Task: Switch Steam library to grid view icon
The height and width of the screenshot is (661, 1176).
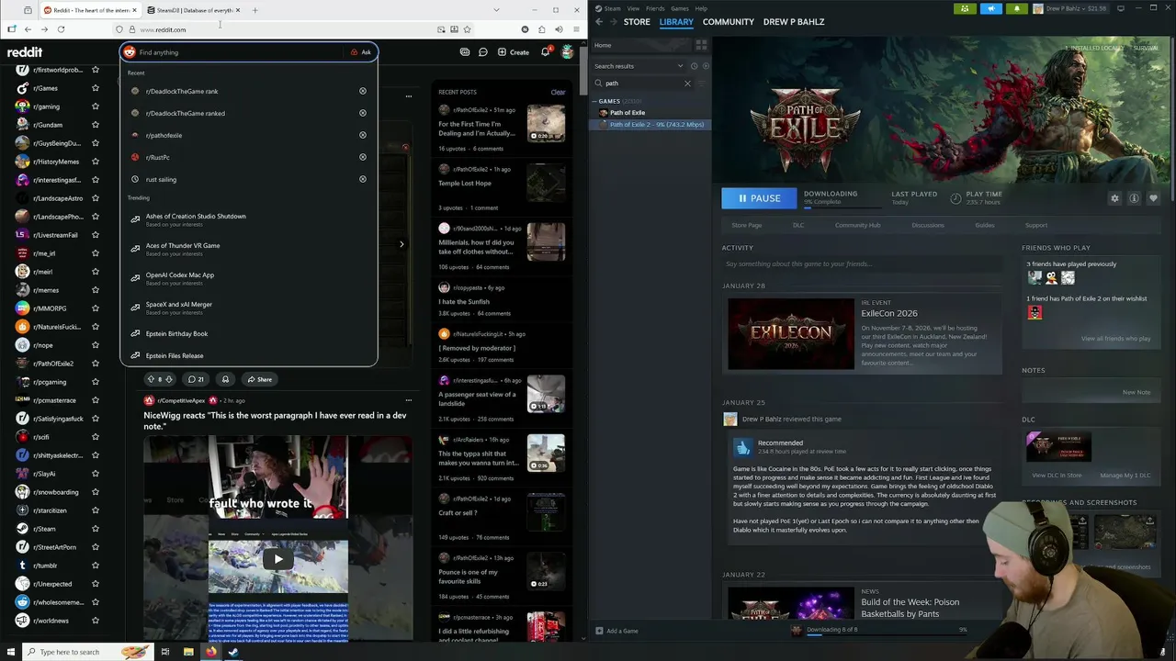Action: [701, 45]
